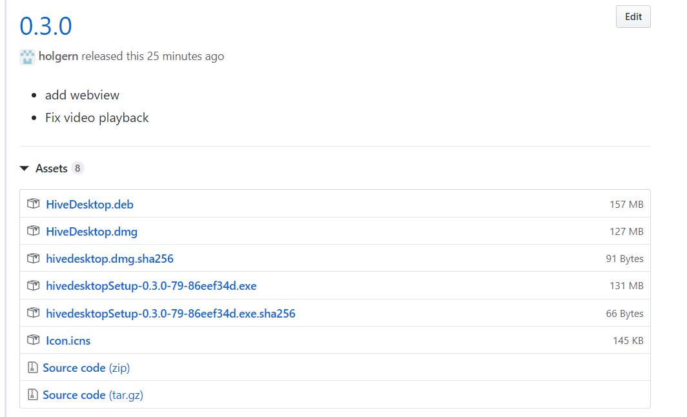Select the 127 MB size text
This screenshot has width=687, height=417.
pos(626,232)
